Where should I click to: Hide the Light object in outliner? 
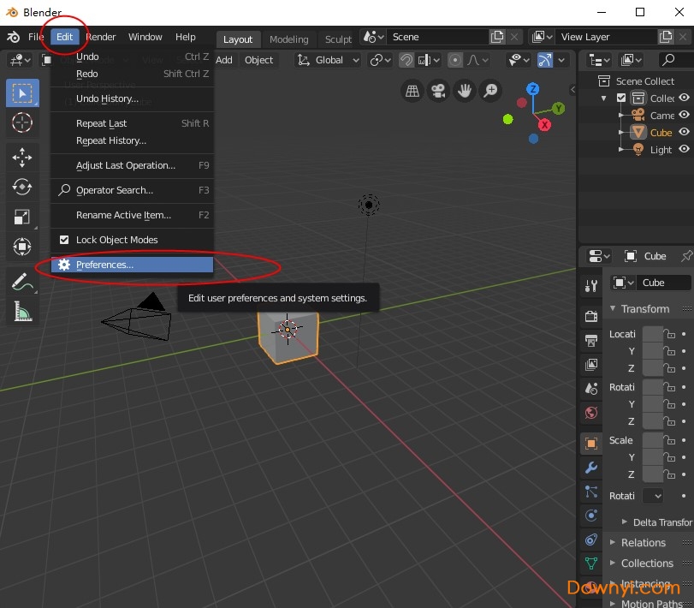[684, 149]
